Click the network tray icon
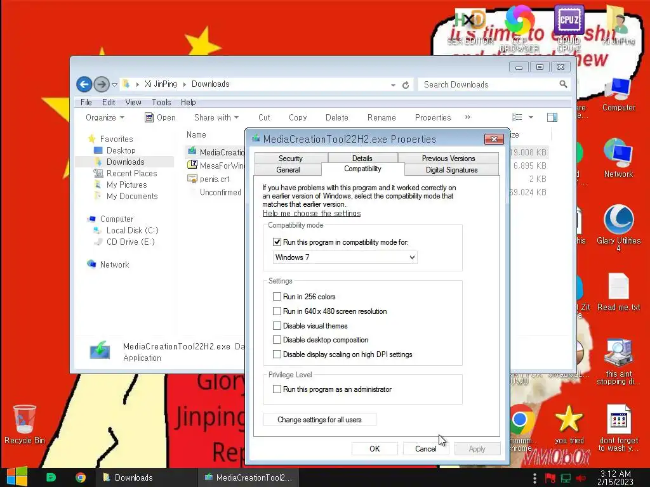The height and width of the screenshot is (487, 650). point(566,478)
